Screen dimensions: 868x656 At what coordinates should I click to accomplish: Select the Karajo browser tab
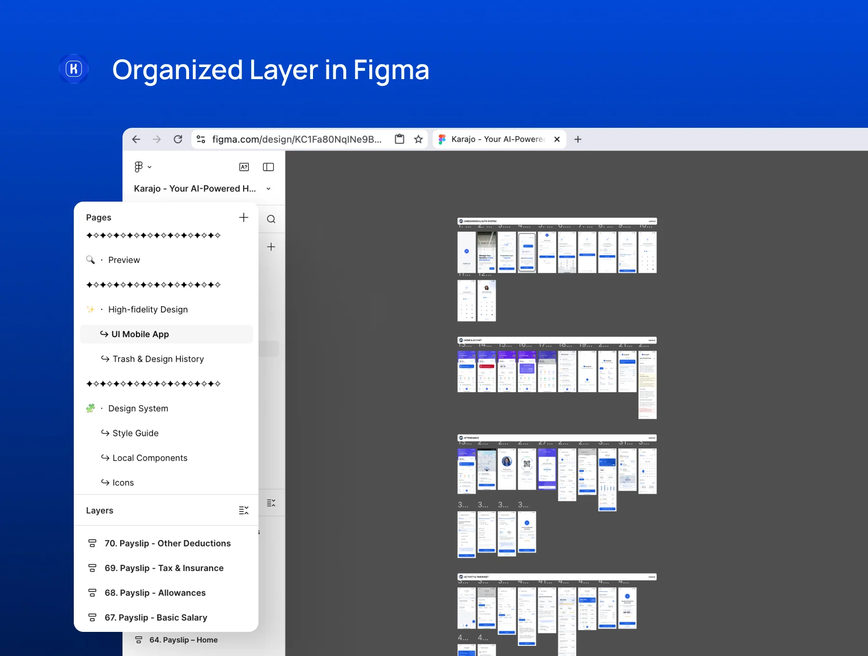tap(499, 139)
